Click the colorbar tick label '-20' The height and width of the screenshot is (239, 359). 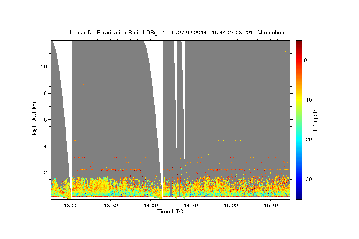pos(308,140)
